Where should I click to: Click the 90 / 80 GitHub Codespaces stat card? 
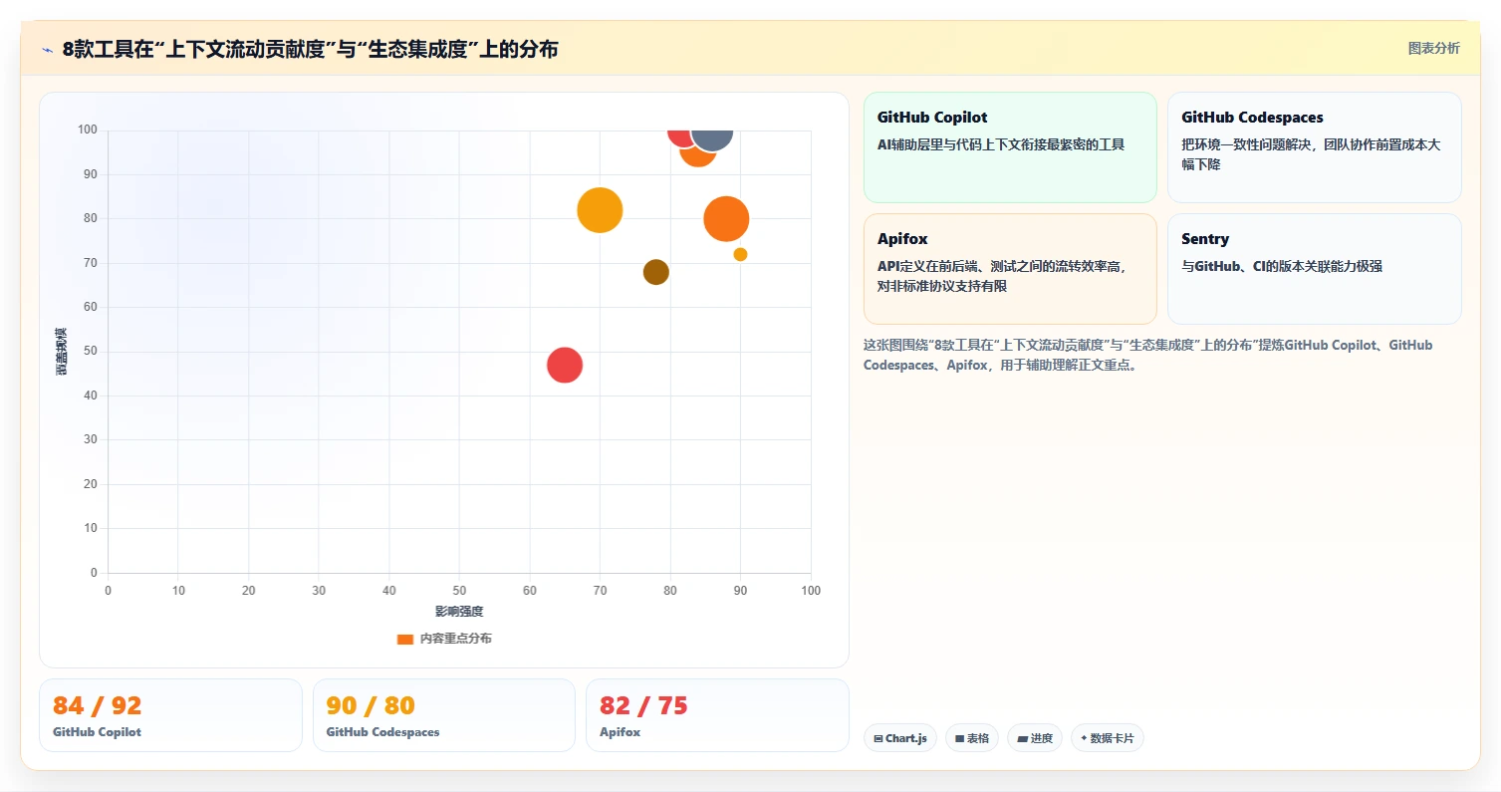(444, 715)
